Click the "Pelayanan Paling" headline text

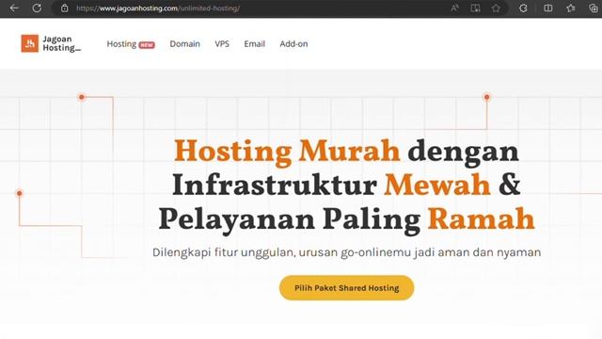click(290, 220)
